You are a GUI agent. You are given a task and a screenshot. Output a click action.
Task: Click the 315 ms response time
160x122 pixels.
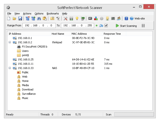point(108,64)
